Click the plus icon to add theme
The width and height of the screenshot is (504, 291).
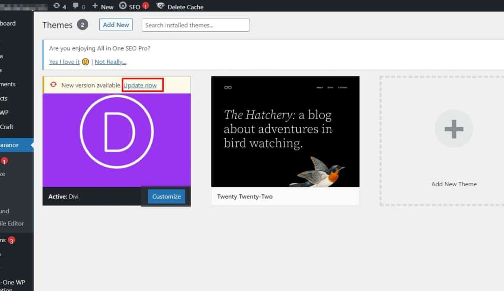tap(454, 129)
